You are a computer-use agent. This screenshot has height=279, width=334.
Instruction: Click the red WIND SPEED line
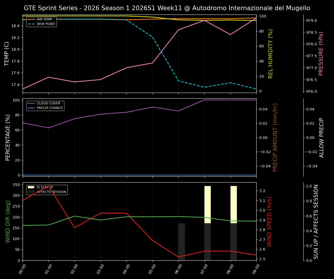tap(116, 213)
